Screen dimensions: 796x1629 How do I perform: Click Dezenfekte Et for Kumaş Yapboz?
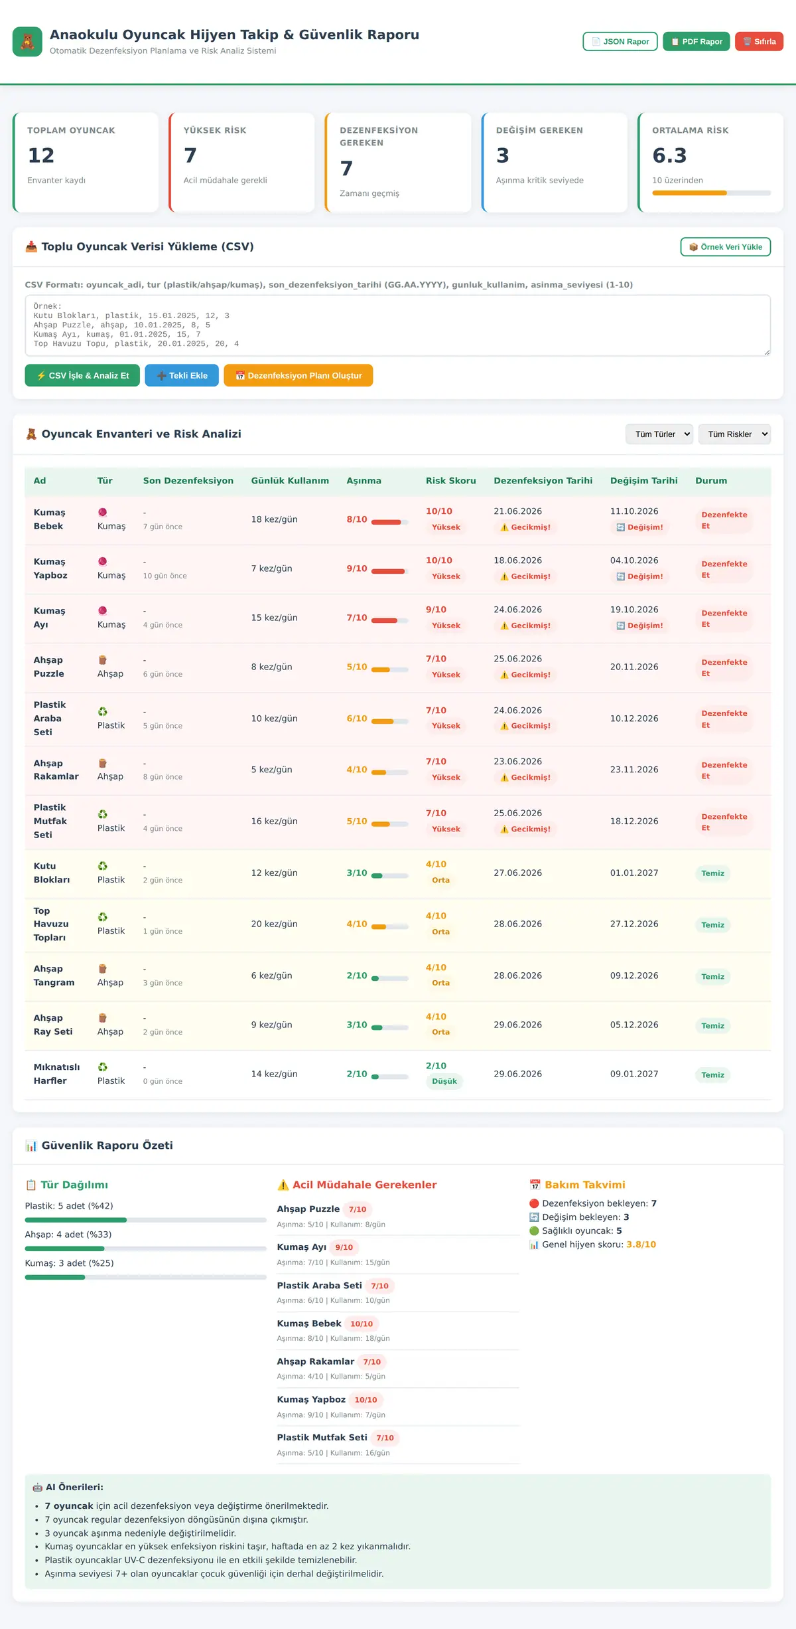click(724, 569)
